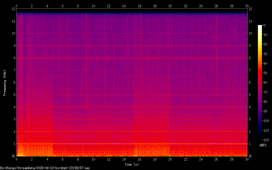The height and width of the screenshot is (170, 272).
Task: Jump to the 26 second tick on bottom axis
Action: pyautogui.click(x=216, y=159)
